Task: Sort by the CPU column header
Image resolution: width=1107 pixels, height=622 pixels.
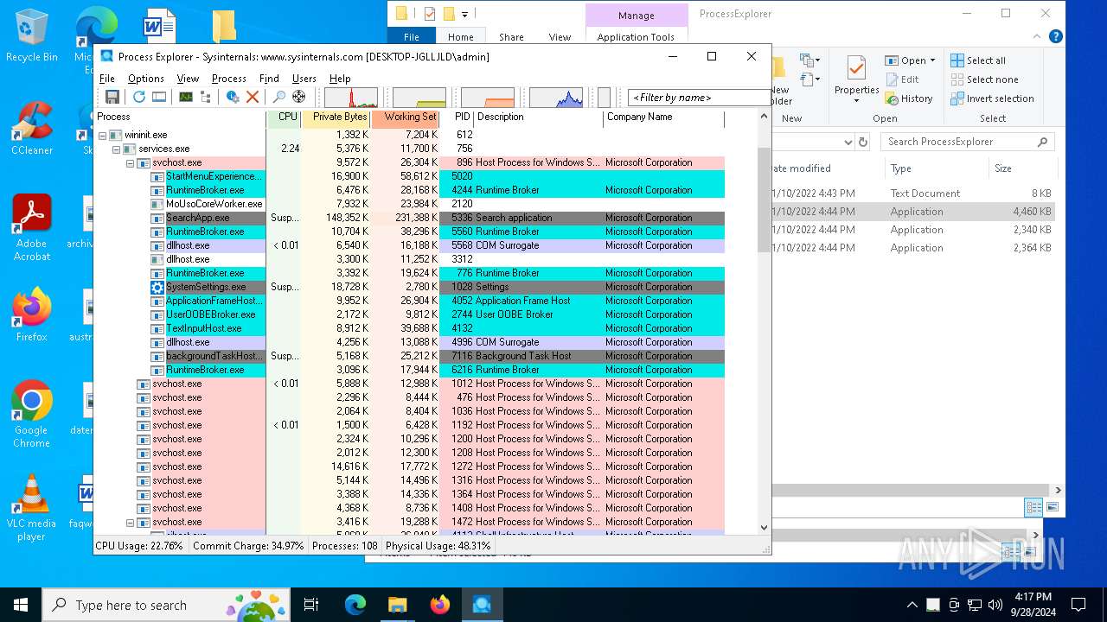Action: tap(285, 117)
